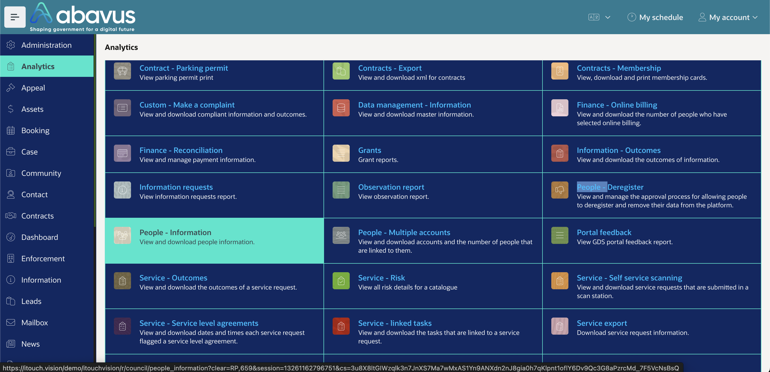This screenshot has height=372, width=770.
Task: Click the Service level agreements icon
Action: (x=122, y=326)
